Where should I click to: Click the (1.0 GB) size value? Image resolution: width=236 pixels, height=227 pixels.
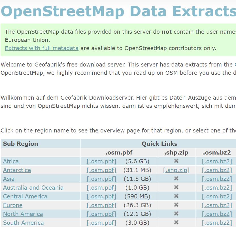click(137, 188)
